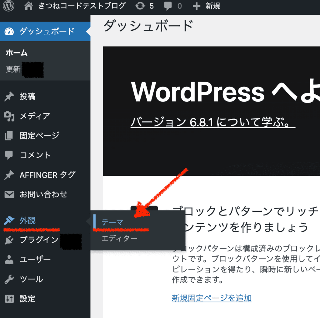The height and width of the screenshot is (318, 320).
Task: Click the pin icon beside AFFINGER タグ
Action: 9,175
